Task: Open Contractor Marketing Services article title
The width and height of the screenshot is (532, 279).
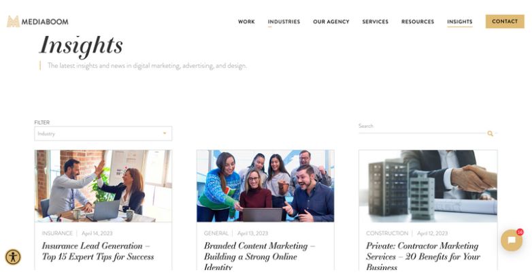Action: 423,257
